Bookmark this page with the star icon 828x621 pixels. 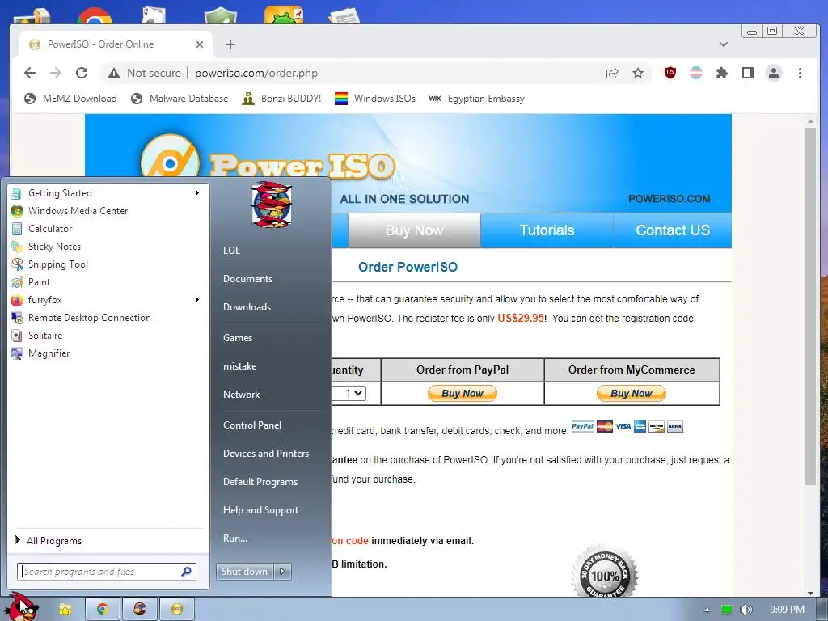point(638,73)
